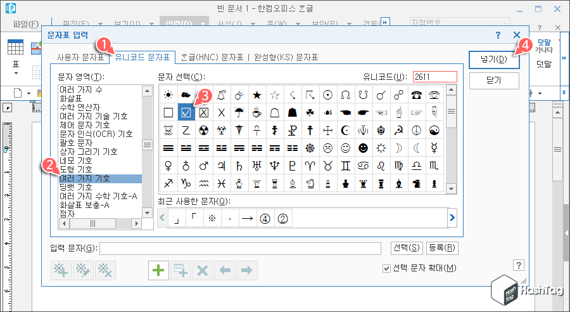Click the 선택(S) button
570x312 pixels.
coord(406,248)
